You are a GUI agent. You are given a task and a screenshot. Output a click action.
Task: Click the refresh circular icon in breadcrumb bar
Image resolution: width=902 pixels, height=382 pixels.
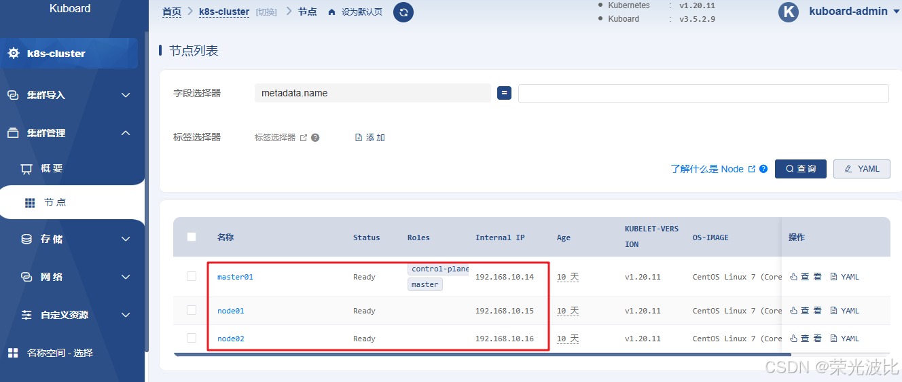403,12
